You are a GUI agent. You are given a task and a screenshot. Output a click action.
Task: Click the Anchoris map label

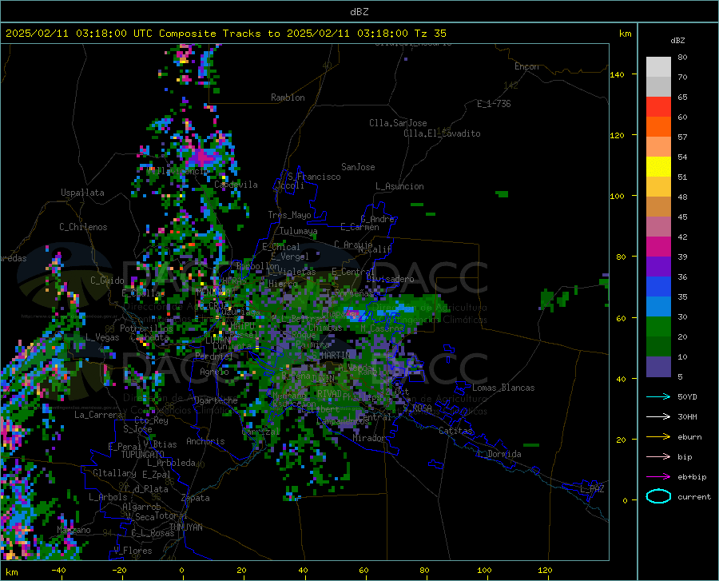(x=205, y=442)
